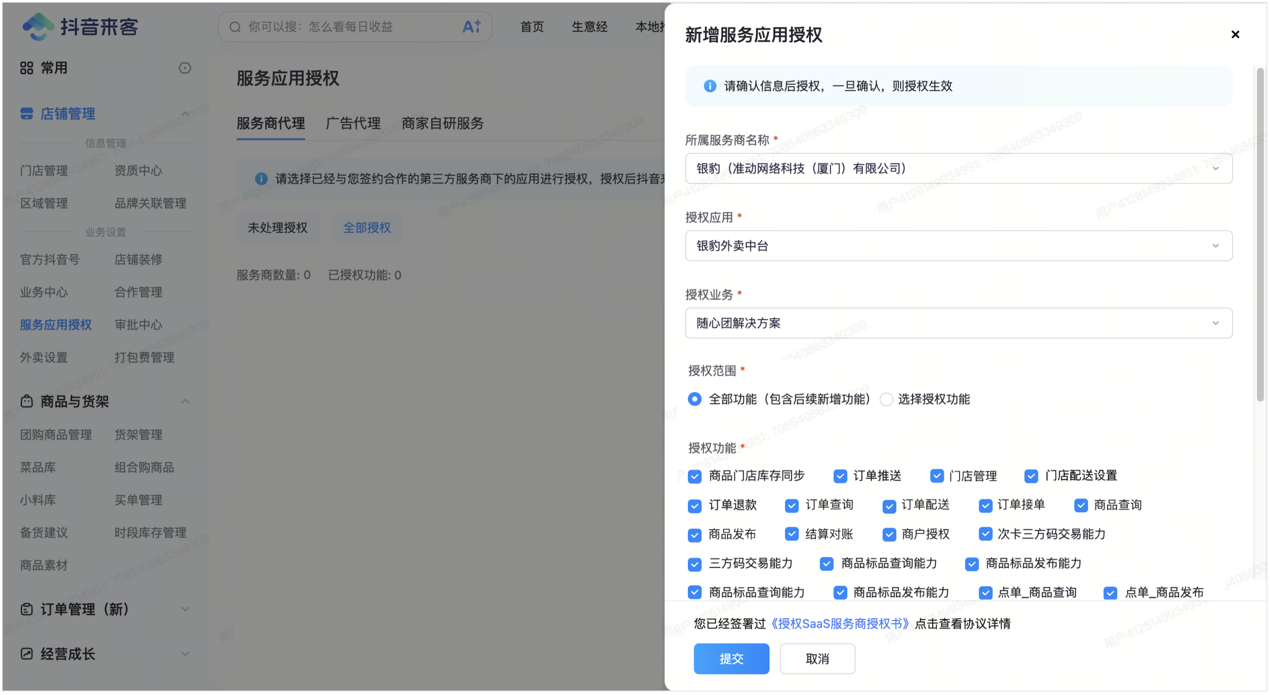Click the 抖音来客 logo
Viewport: 1270px width, 695px height.
[80, 26]
